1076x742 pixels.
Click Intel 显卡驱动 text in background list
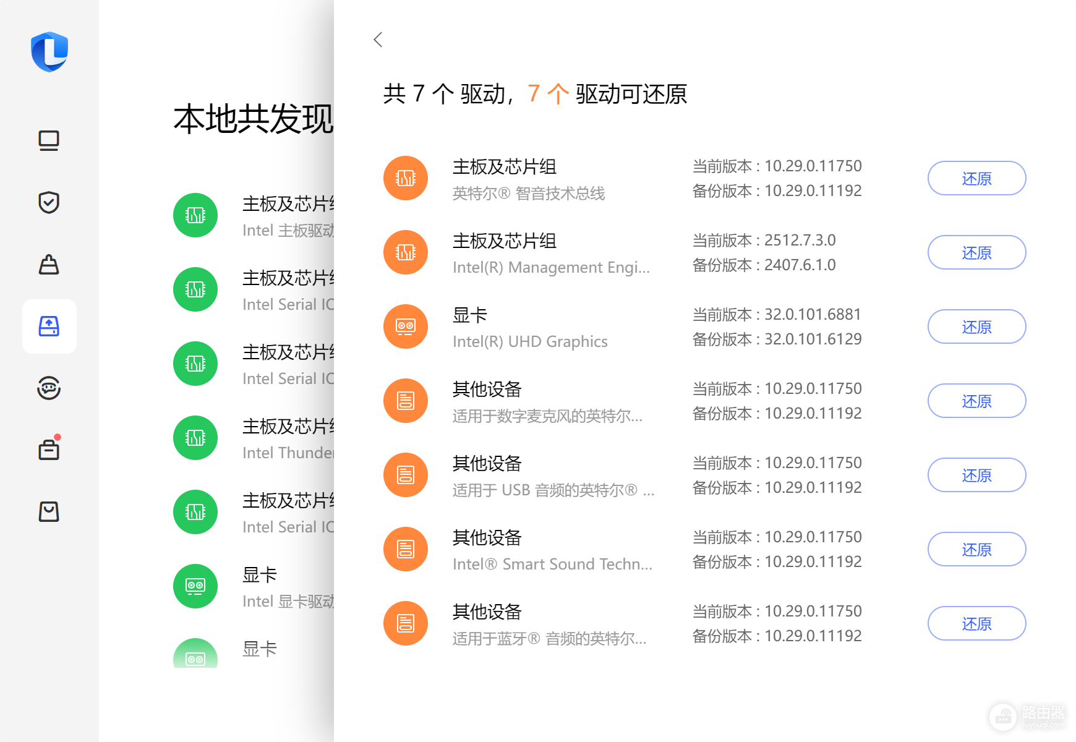288,601
